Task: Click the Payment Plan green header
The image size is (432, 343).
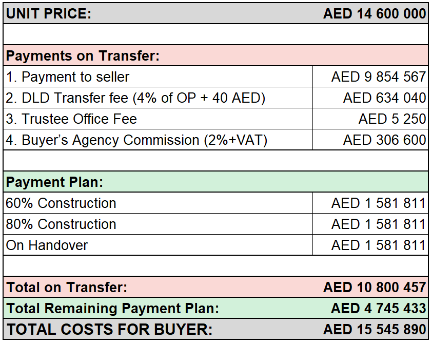Action: tap(215, 182)
